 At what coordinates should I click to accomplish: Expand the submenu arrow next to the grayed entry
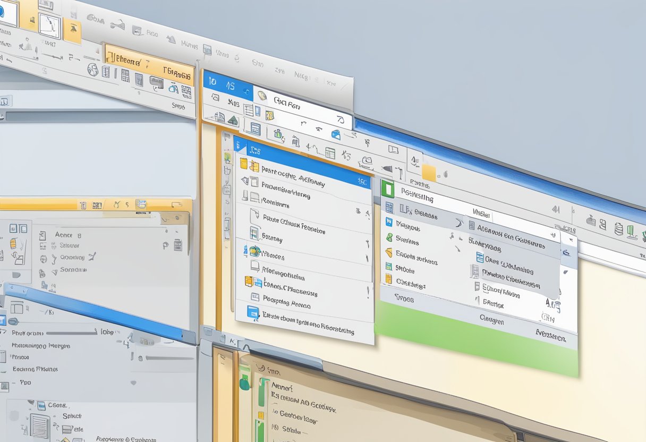pos(460,222)
